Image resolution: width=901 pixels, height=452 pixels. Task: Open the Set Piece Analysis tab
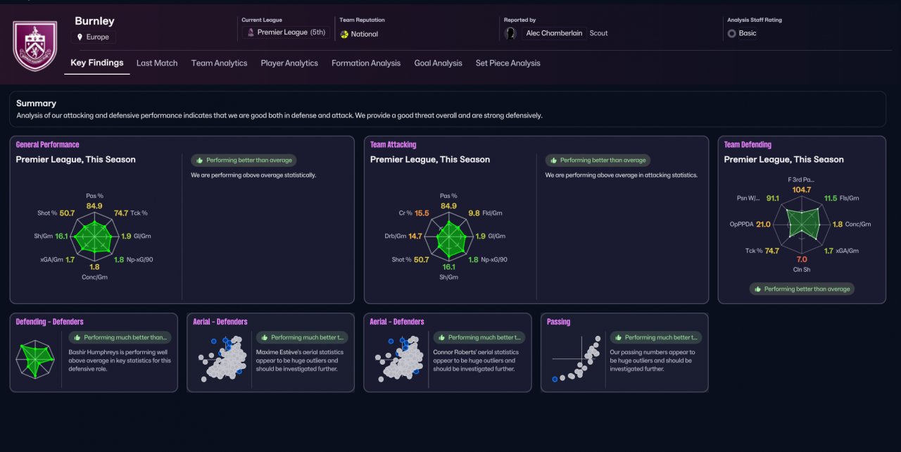pyautogui.click(x=508, y=63)
